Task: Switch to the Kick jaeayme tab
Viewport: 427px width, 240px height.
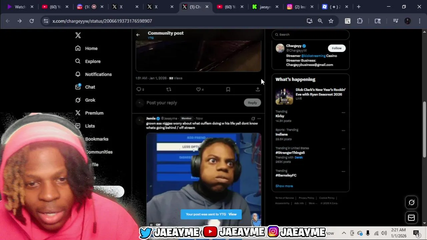Action: tap(266, 7)
